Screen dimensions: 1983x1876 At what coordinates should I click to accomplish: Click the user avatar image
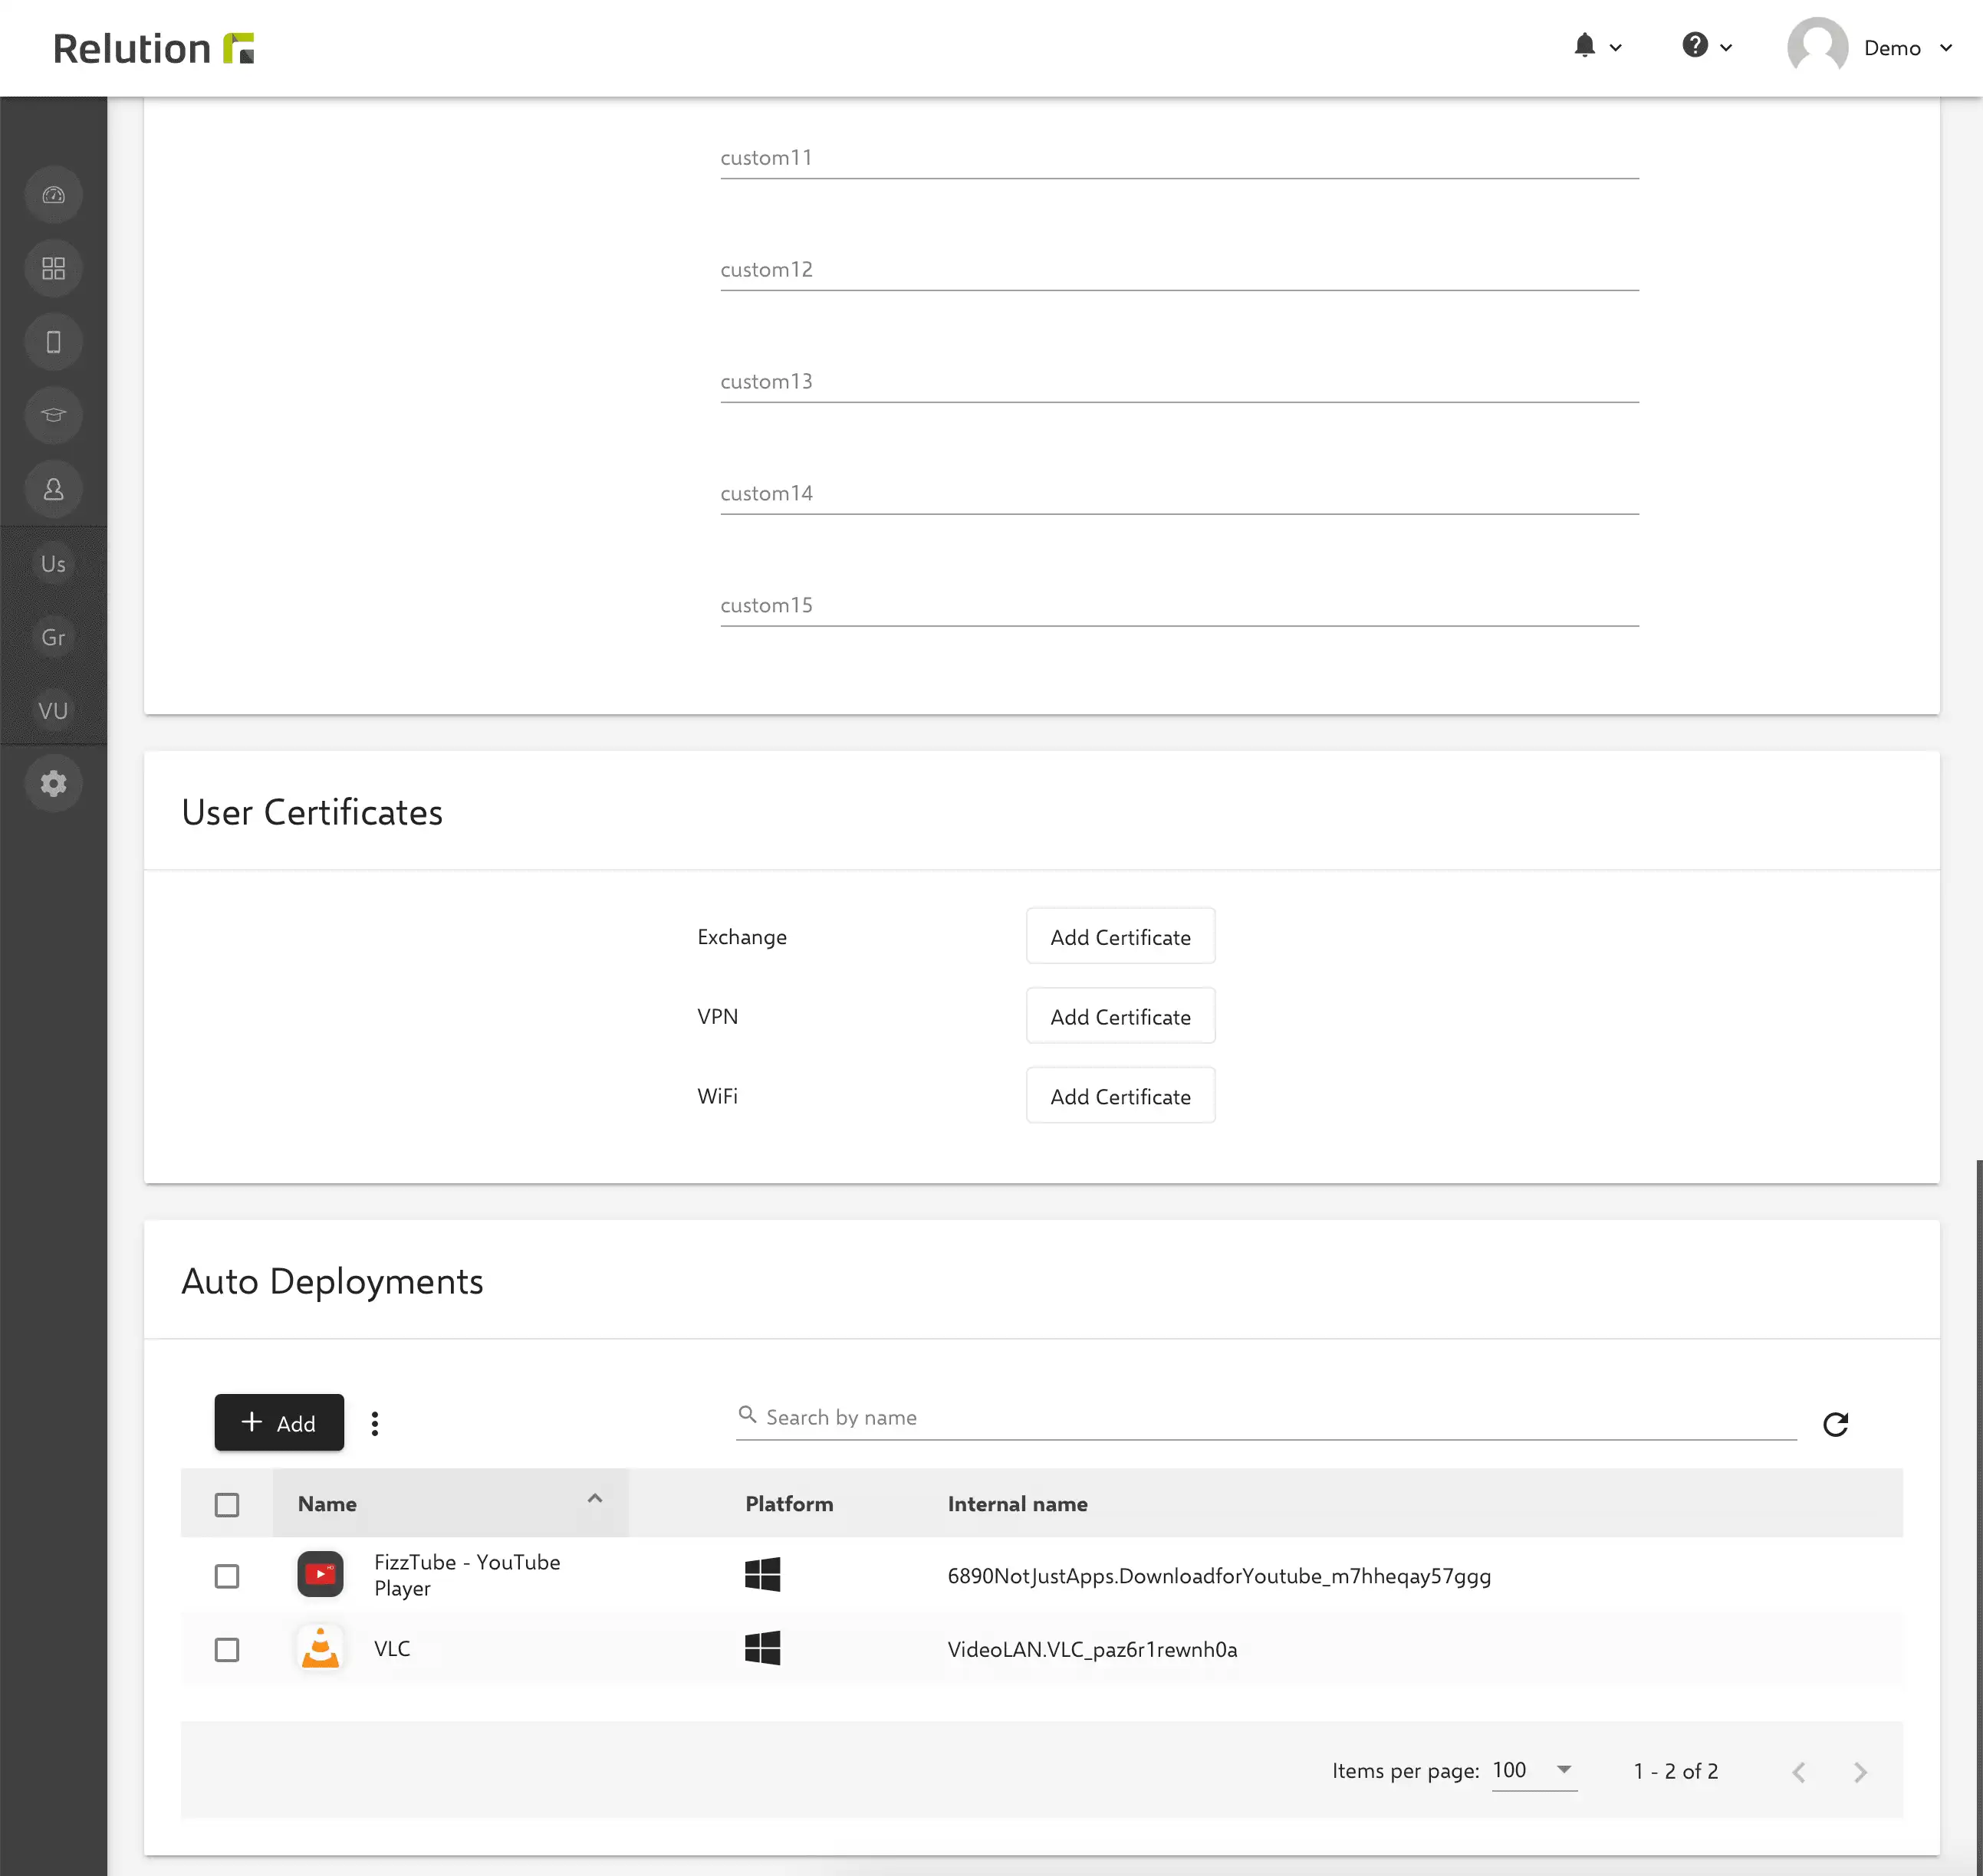point(1817,46)
